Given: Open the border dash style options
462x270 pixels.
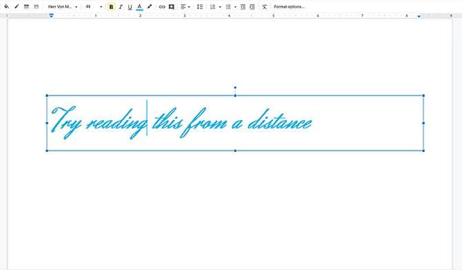Looking at the screenshot, I should point(37,6).
